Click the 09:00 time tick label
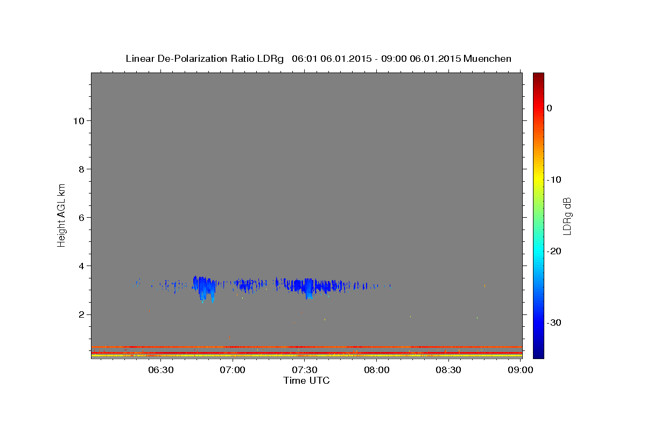This screenshot has height=430, width=646. [x=521, y=370]
